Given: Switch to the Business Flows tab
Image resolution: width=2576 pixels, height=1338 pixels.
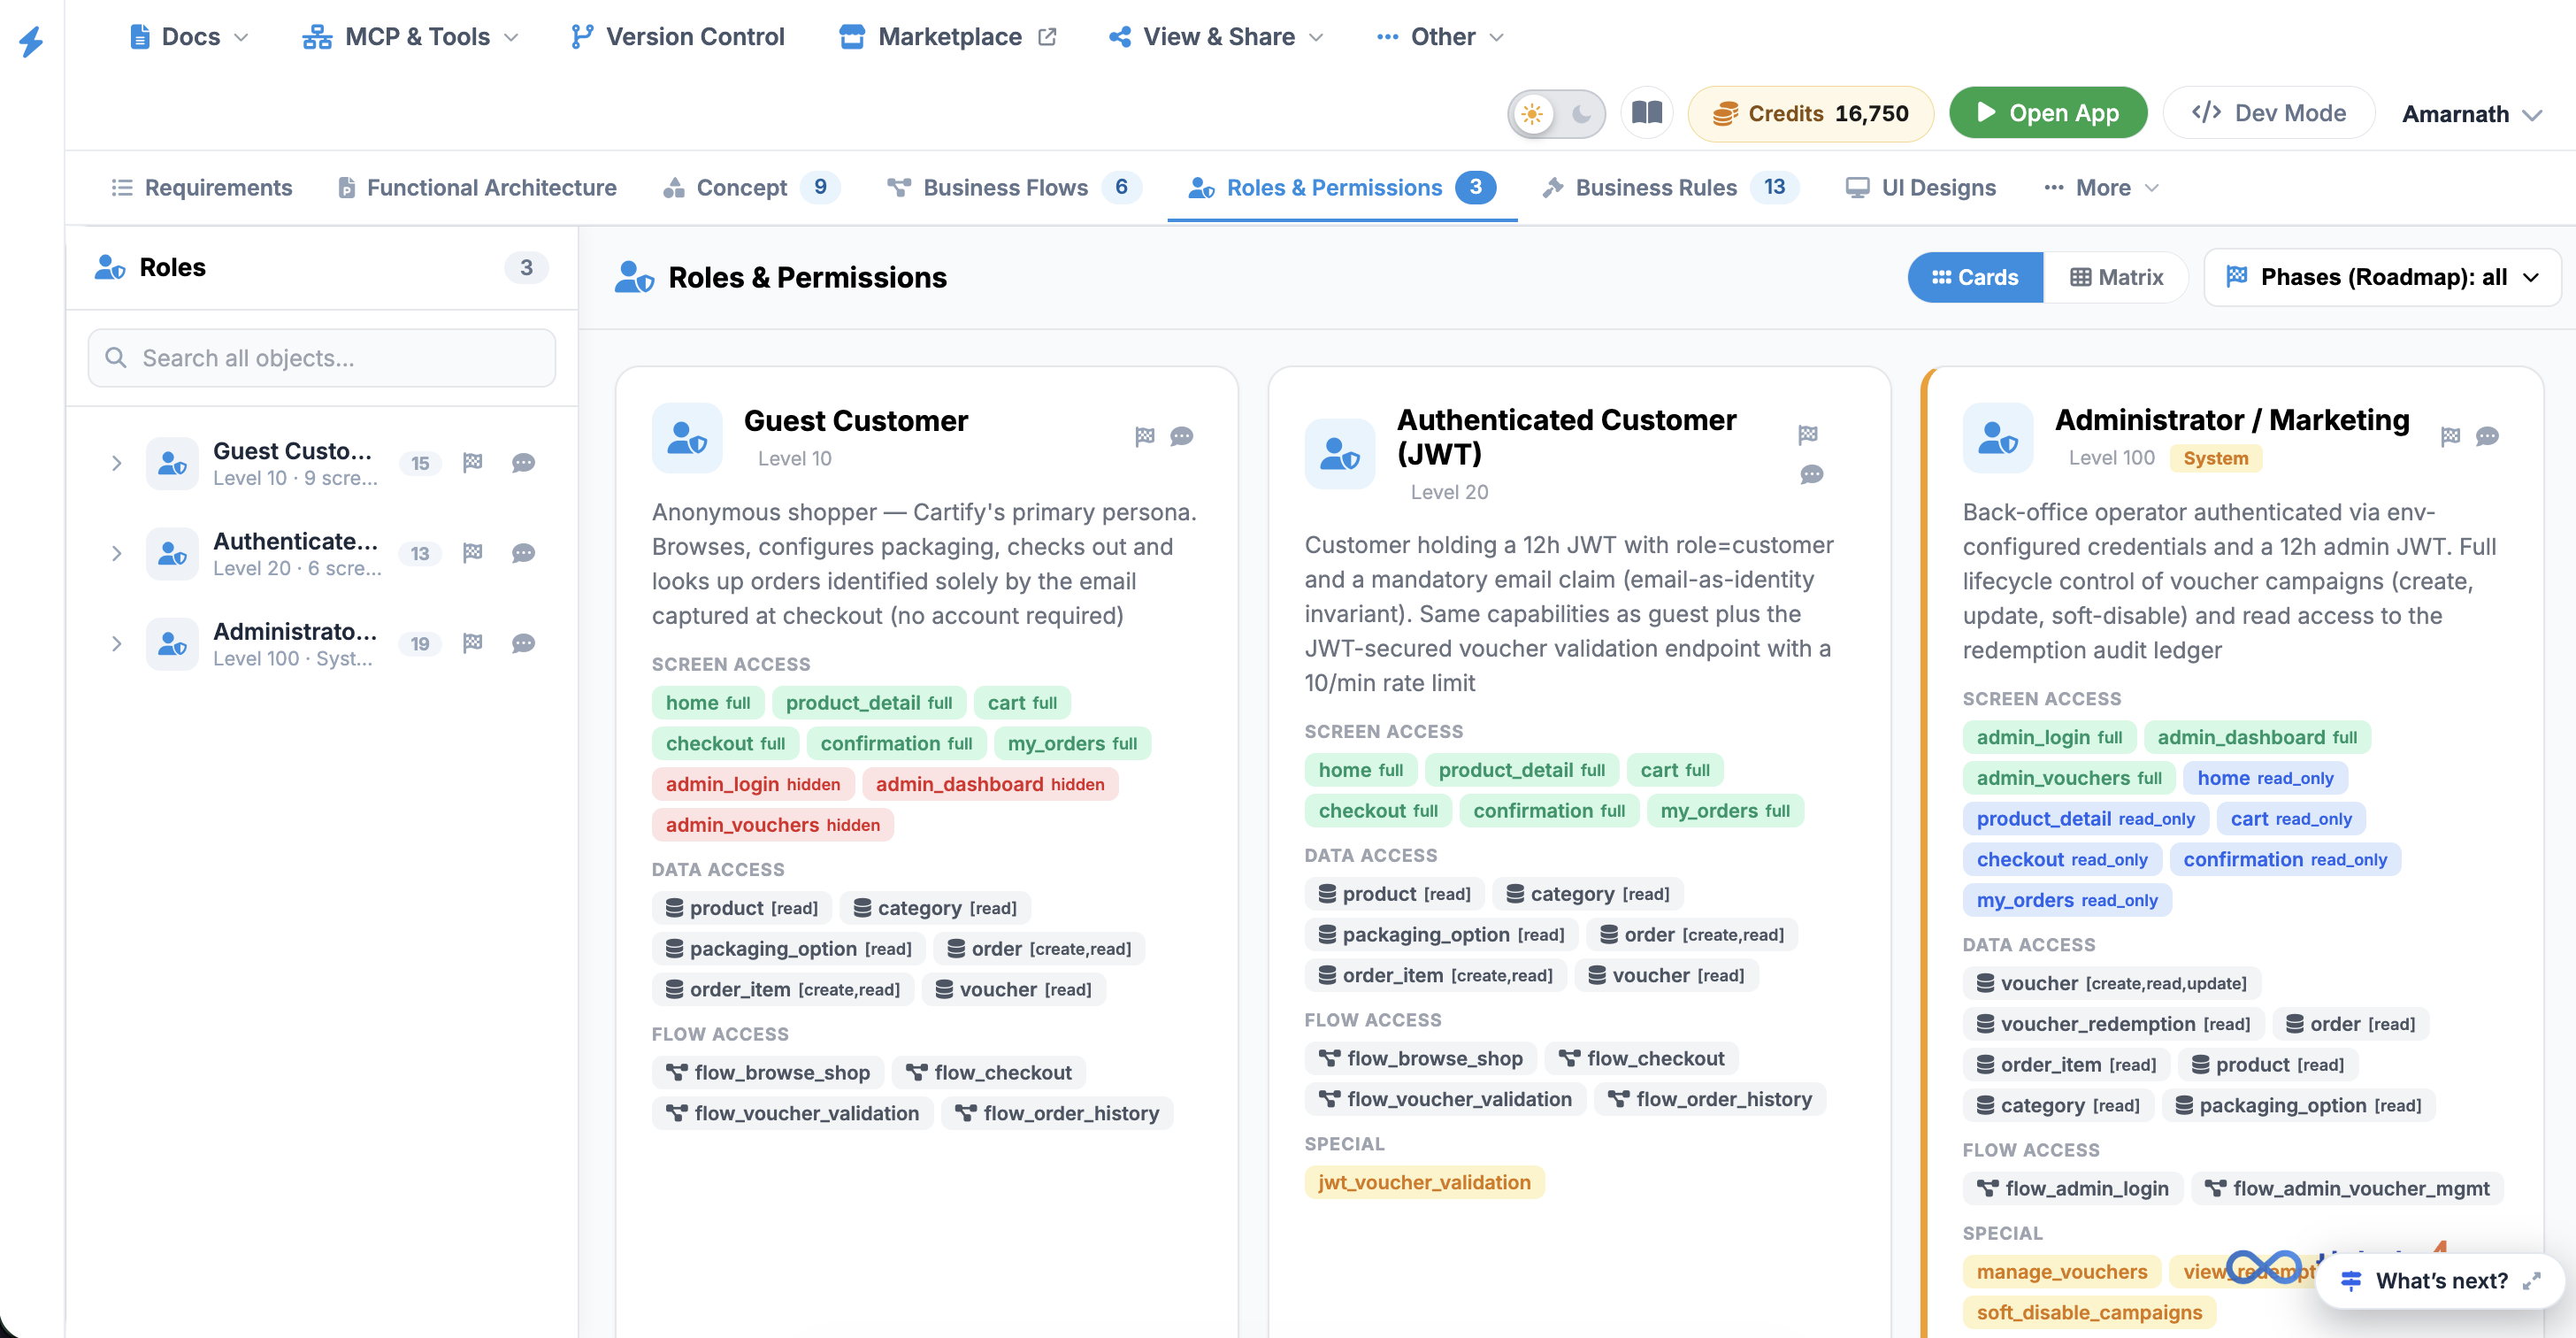Looking at the screenshot, I should (x=1013, y=187).
